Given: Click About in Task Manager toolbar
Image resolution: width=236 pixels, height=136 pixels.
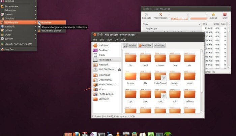Looking at the screenshot, I should (x=213, y=16).
